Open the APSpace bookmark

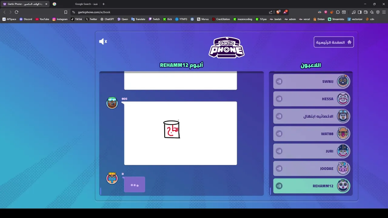(9, 19)
